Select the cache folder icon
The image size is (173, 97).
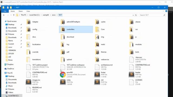tap(97, 22)
